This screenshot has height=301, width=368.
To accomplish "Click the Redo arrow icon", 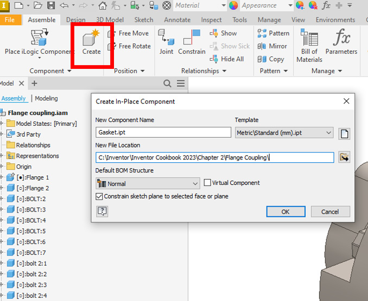I will pos(83,5).
